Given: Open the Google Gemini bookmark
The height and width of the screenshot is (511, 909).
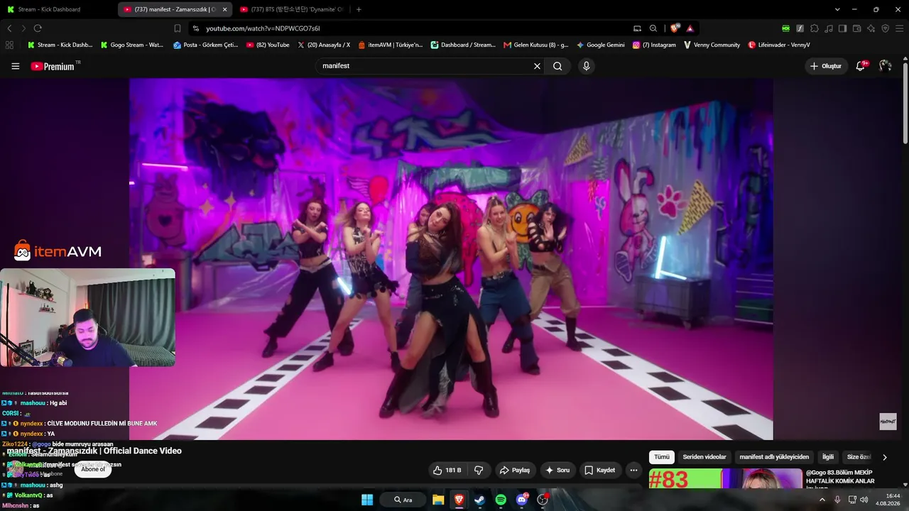Looking at the screenshot, I should point(601,45).
